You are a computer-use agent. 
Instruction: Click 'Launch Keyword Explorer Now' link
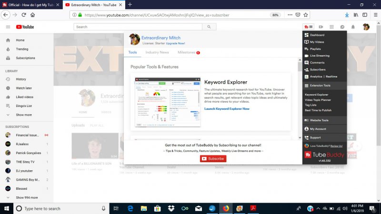point(227,109)
